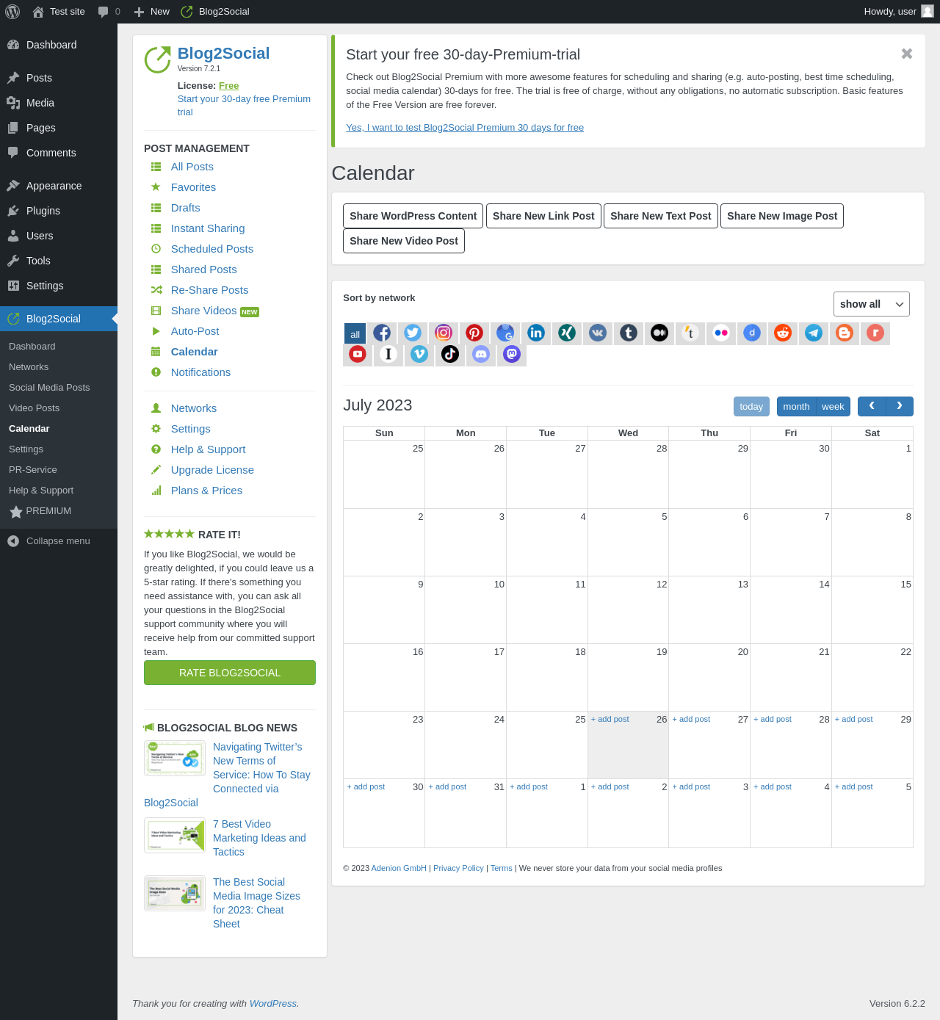Image resolution: width=940 pixels, height=1020 pixels.
Task: Open the WordPress logo menu
Action: [x=12, y=12]
